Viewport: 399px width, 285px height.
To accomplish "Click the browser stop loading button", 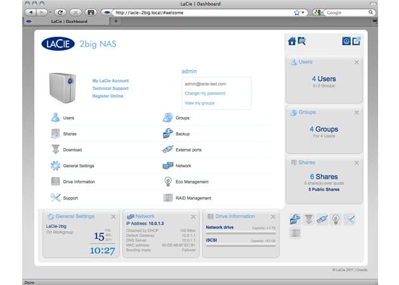I will 75,12.
